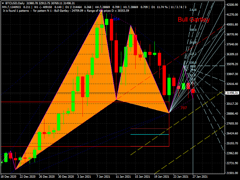This screenshot has width=240, height=180.
Task: Click the 22731.90 price axis label
Action: tap(232, 163)
